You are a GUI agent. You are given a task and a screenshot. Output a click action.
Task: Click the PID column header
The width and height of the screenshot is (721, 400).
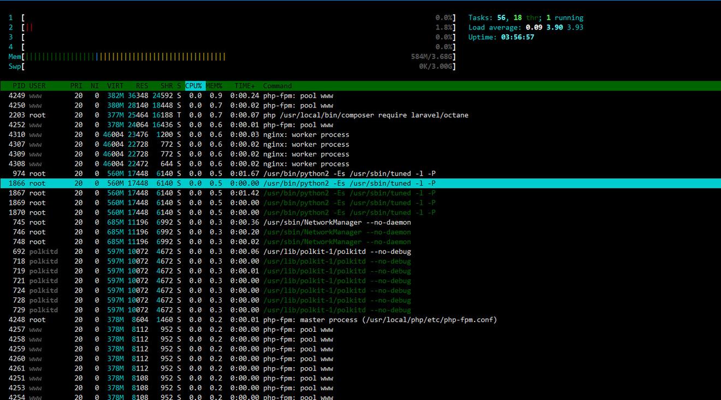(19, 86)
